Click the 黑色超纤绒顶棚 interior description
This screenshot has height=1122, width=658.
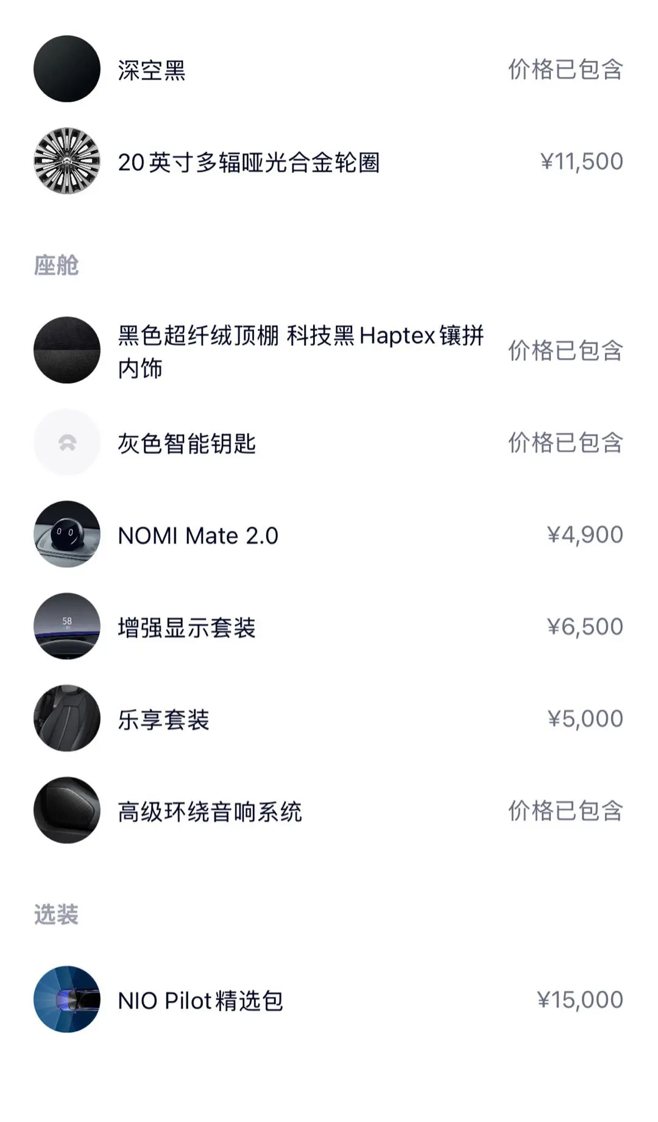pos(301,351)
